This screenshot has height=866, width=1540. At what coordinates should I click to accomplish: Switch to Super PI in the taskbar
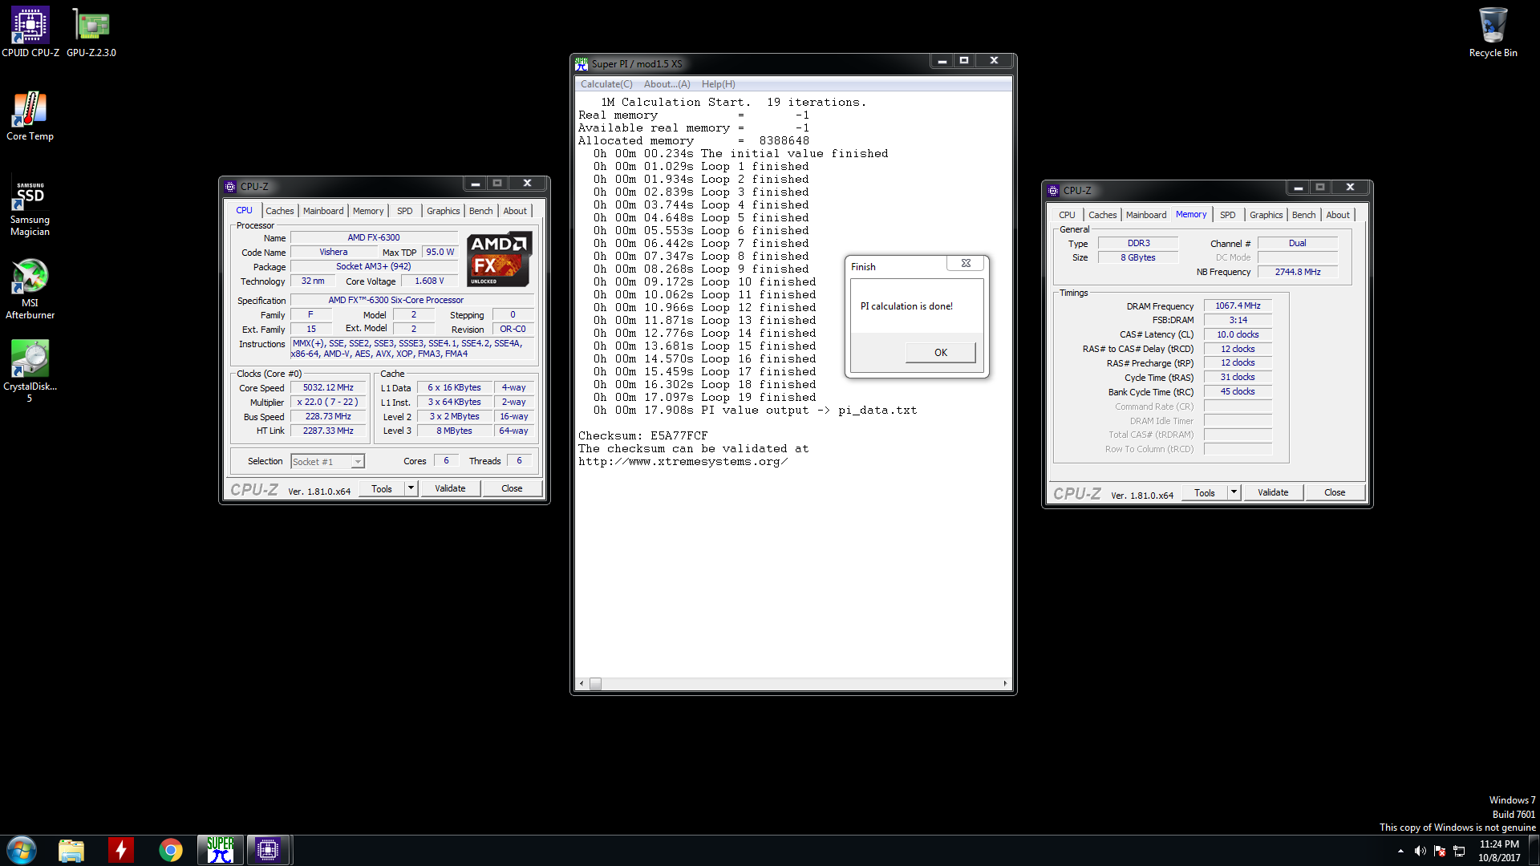point(220,850)
